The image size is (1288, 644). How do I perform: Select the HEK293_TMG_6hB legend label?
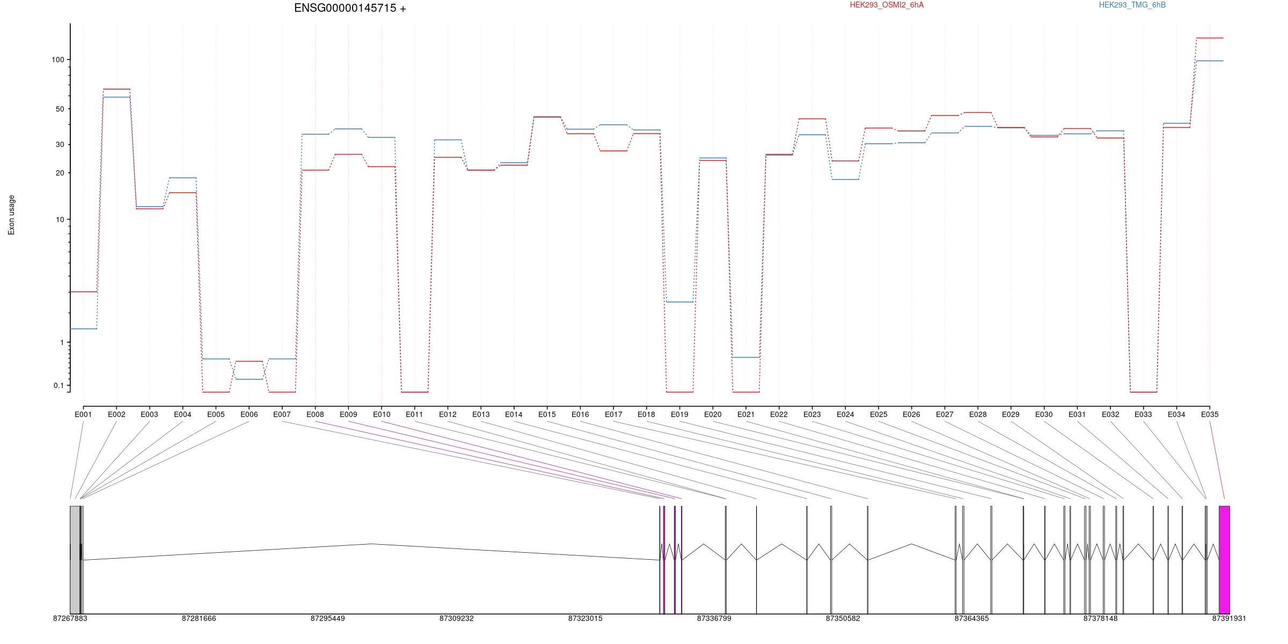coord(1132,5)
